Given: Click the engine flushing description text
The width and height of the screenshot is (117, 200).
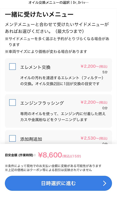Looking at the screenshot, I should [63, 117].
